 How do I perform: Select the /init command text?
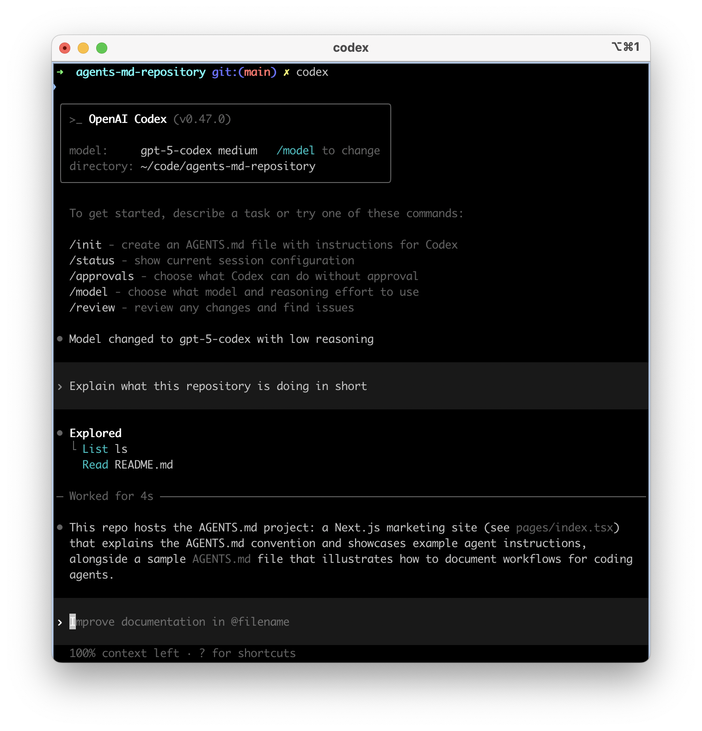[86, 245]
